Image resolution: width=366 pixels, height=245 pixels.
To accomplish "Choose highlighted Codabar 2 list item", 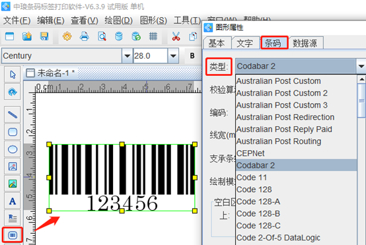I will pyautogui.click(x=296, y=166).
